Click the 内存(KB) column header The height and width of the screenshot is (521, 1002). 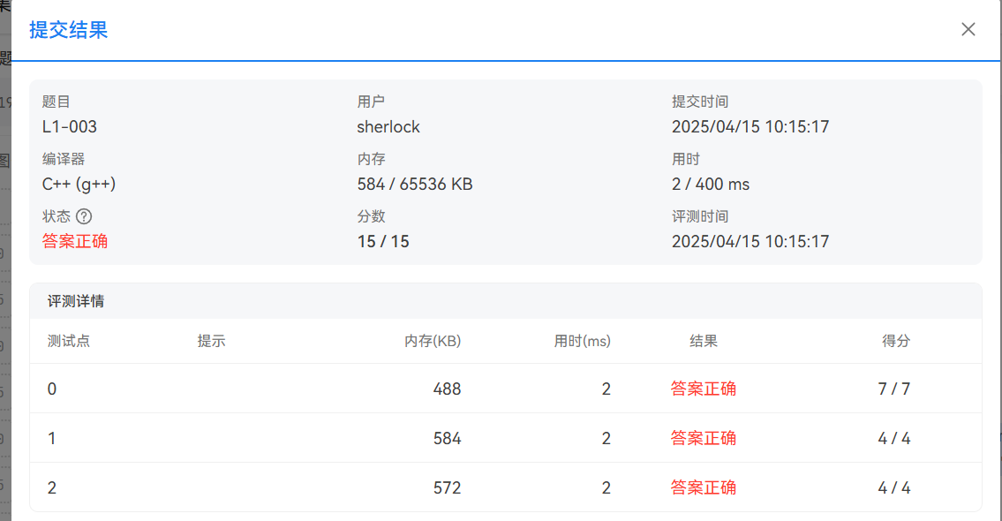pos(432,341)
